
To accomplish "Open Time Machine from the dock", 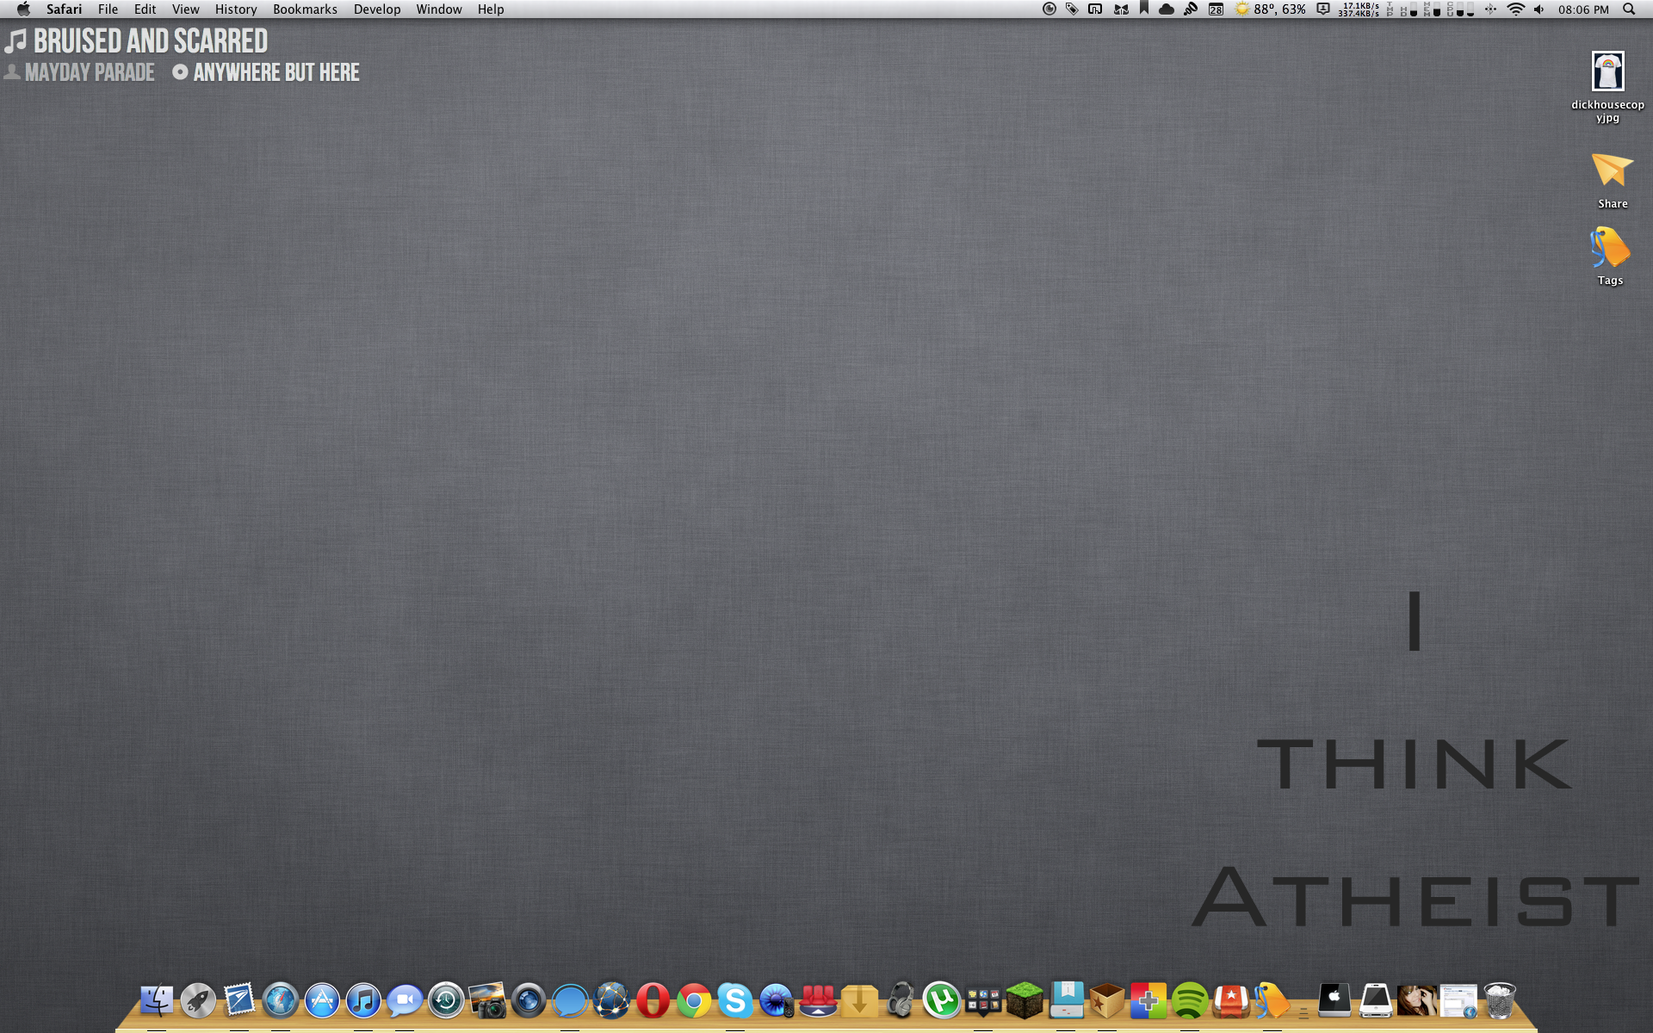I will 446,1000.
